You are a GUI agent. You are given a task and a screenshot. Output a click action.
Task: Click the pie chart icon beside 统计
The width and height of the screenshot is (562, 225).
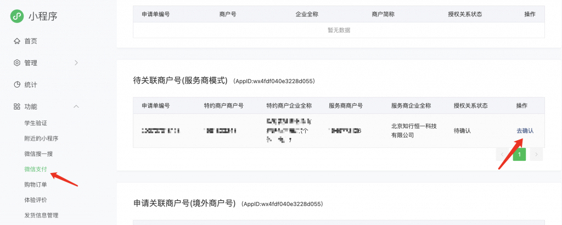click(17, 85)
